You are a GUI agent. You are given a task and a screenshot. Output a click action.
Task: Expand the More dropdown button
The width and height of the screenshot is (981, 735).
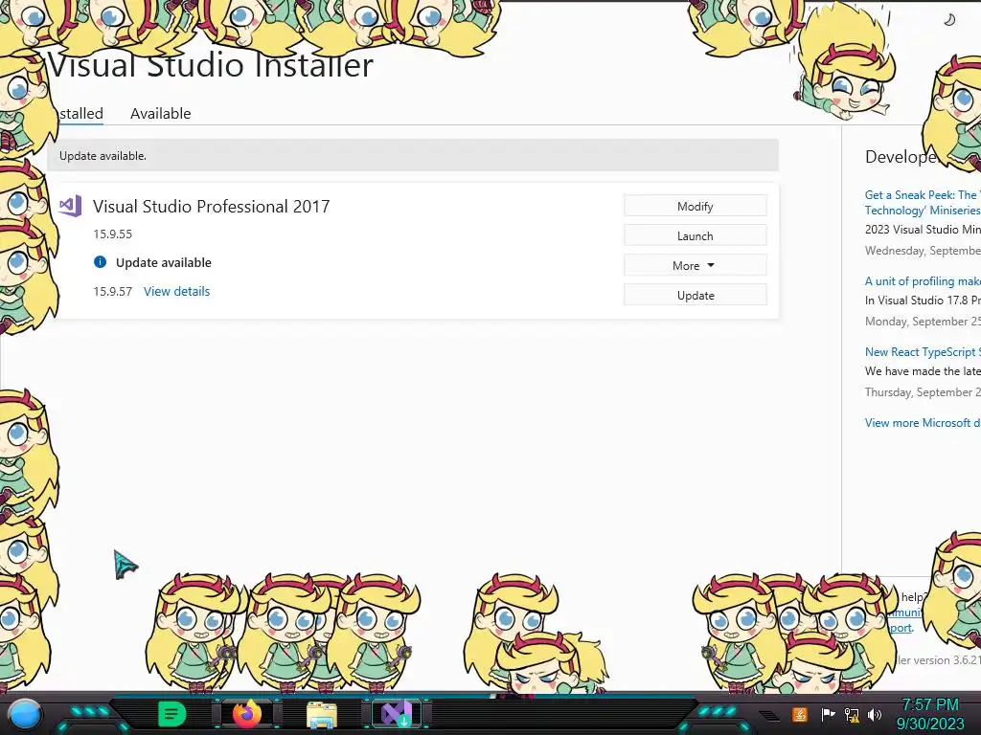(x=696, y=265)
